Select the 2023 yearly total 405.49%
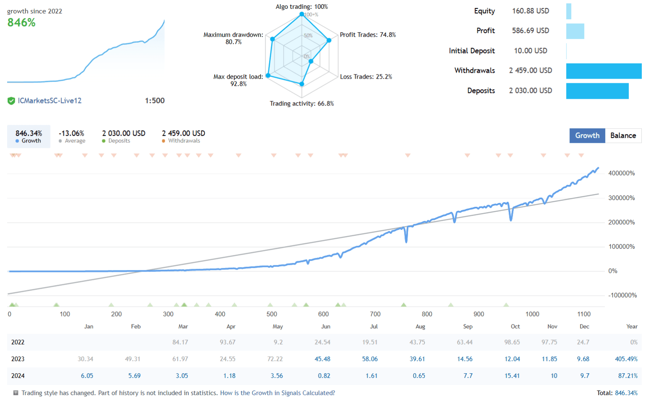Viewport: 646px width, 401px height. click(x=626, y=359)
